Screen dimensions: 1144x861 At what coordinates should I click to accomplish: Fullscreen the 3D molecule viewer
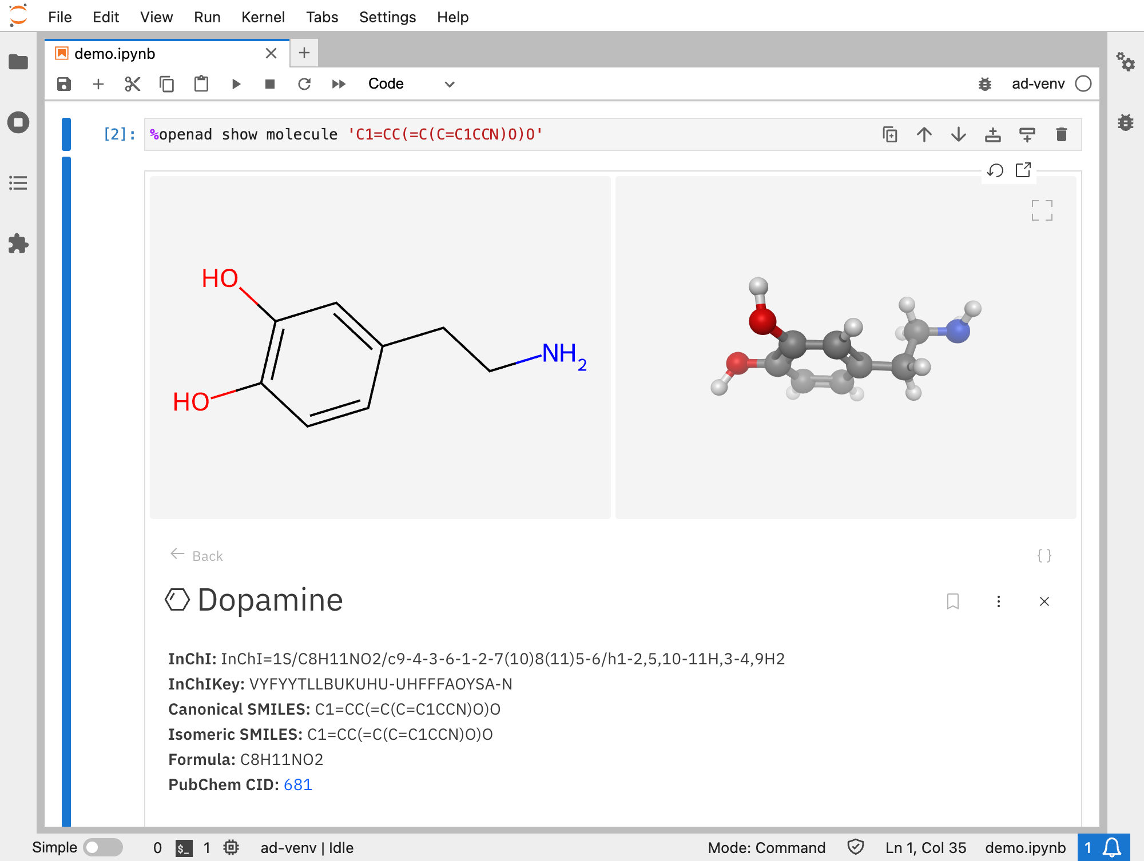(1042, 210)
